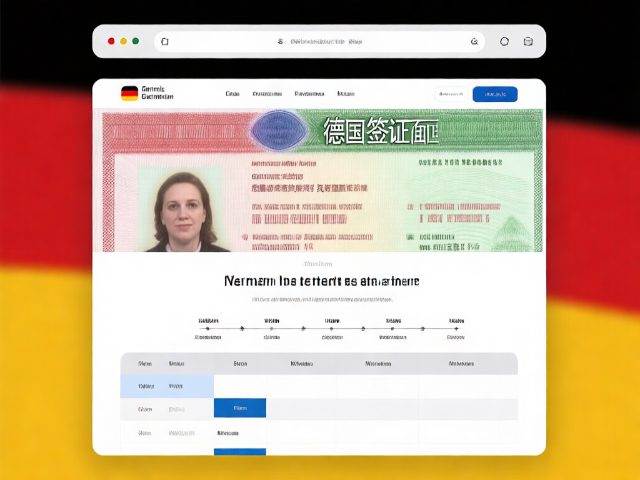Open the box-shaped icon in browser toolbar
The image size is (640, 480).
tap(528, 41)
